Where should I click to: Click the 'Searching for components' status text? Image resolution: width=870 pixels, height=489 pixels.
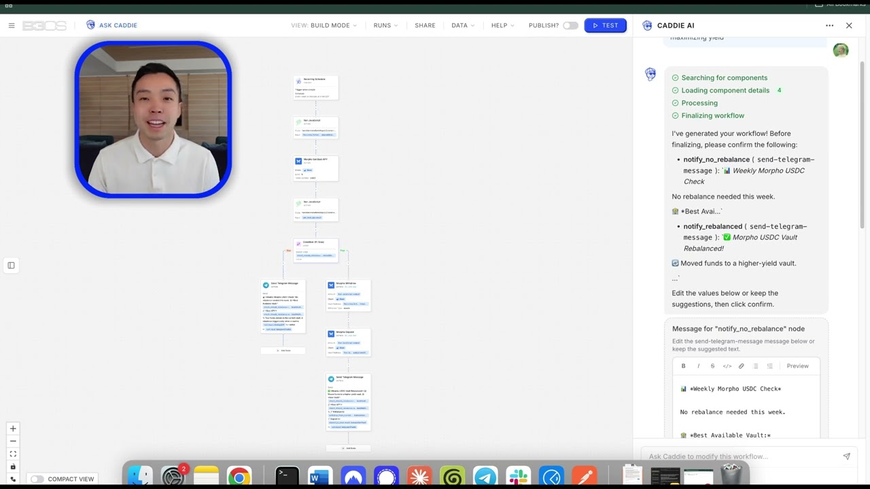click(x=725, y=77)
